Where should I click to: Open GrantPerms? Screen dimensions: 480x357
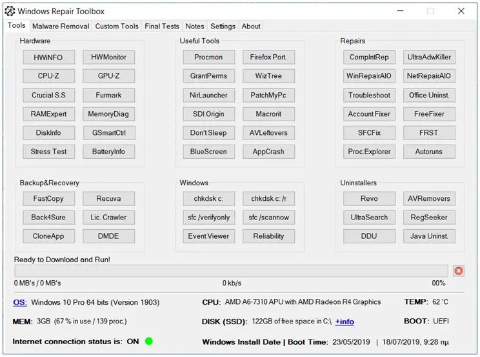[209, 76]
